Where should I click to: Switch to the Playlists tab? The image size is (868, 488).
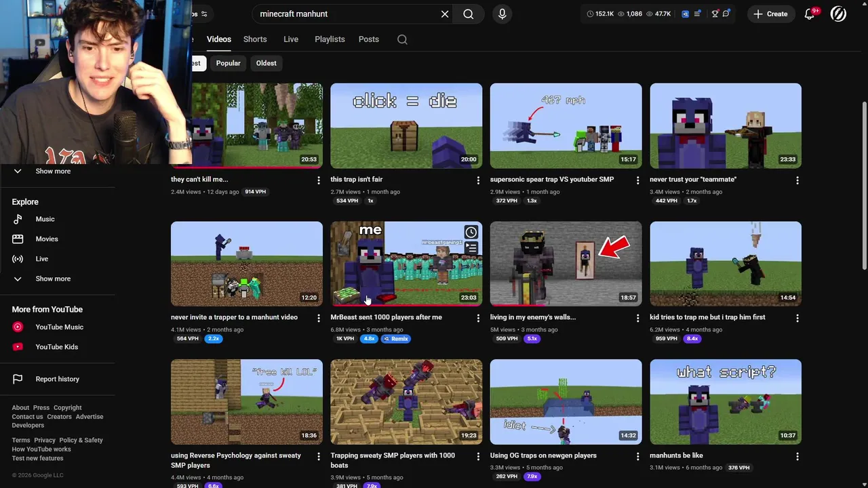pos(330,39)
